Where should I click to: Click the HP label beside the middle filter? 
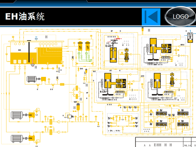[87, 93]
